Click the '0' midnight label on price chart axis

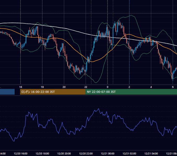(x=108, y=87)
